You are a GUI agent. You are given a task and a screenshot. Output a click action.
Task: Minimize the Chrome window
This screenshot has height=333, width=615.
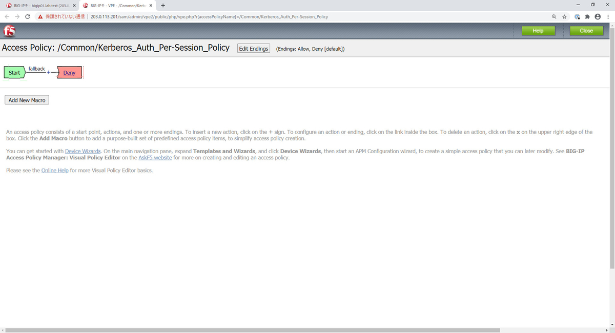click(x=578, y=5)
